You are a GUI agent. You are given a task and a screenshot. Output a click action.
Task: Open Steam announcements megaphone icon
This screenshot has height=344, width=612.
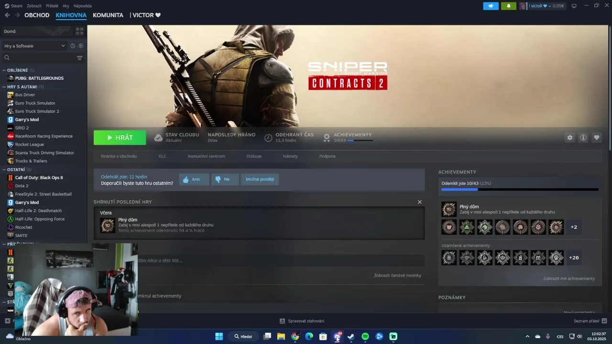tap(491, 6)
